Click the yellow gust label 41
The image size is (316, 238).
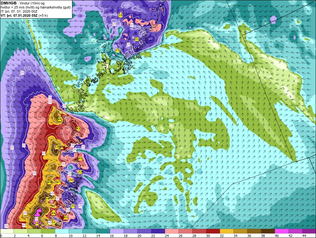[x=65, y=217]
